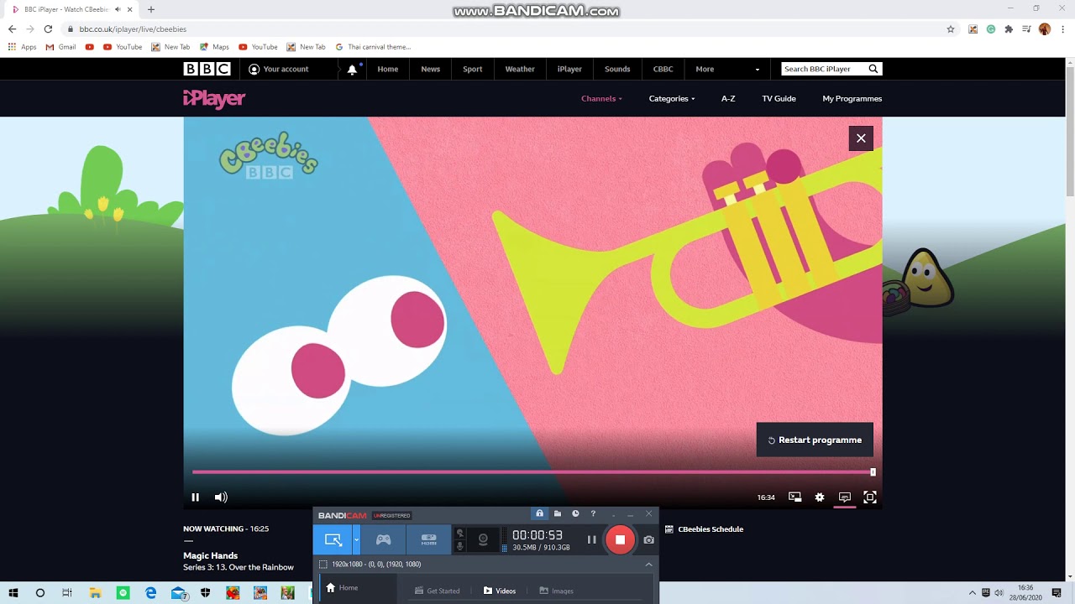
Task: Click the address bar URL
Action: coord(133,29)
